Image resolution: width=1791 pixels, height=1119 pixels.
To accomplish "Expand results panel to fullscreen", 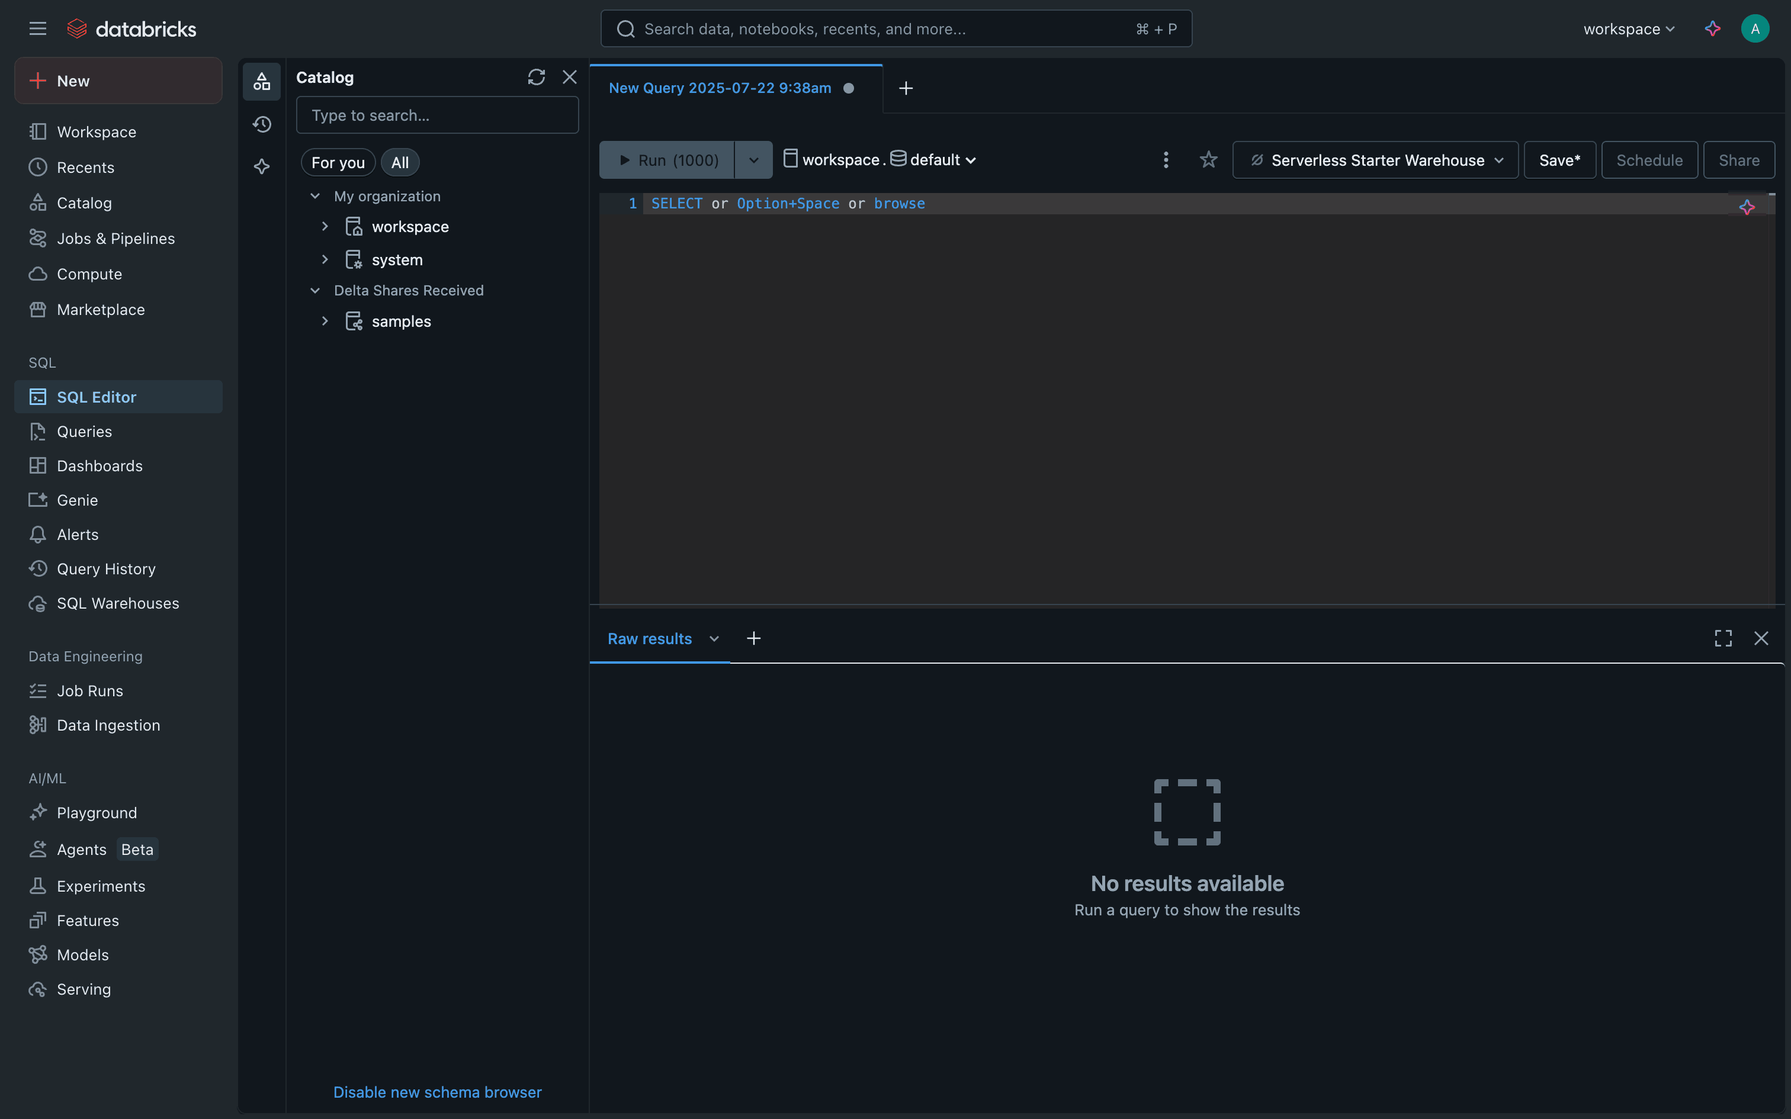I will pos(1723,637).
